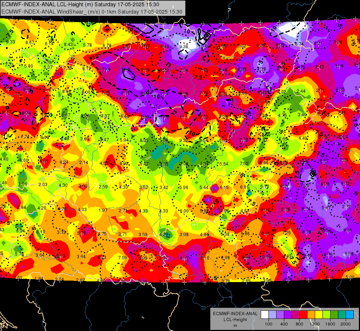Image resolution: width=360 pixels, height=331 pixels.
Task: Click the '800' legend scale label
Action: [x=299, y=324]
